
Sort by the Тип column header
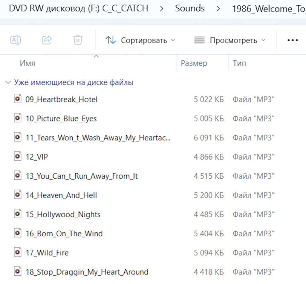point(239,63)
